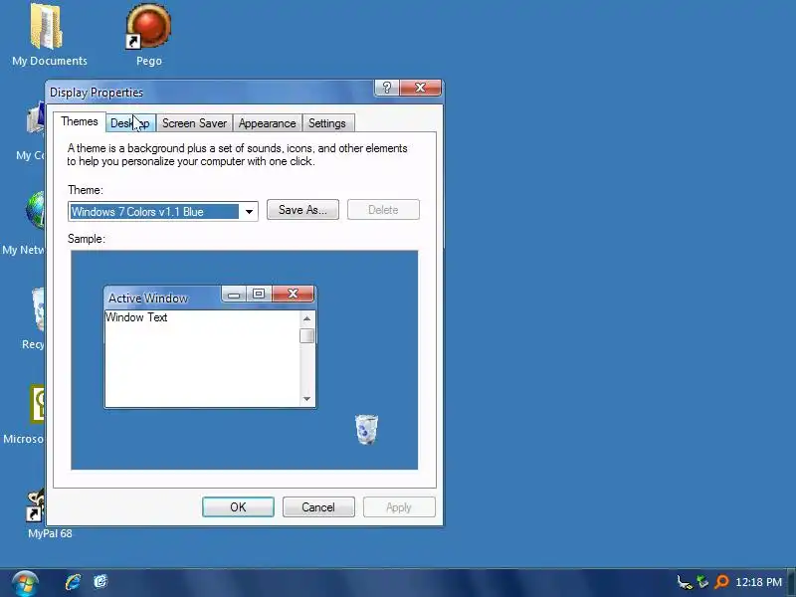Click the Safely Remove Hardware tray icon
The height and width of the screenshot is (597, 796).
(702, 582)
